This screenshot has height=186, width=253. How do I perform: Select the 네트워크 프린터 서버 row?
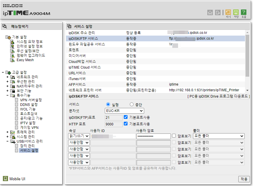coord(155,90)
